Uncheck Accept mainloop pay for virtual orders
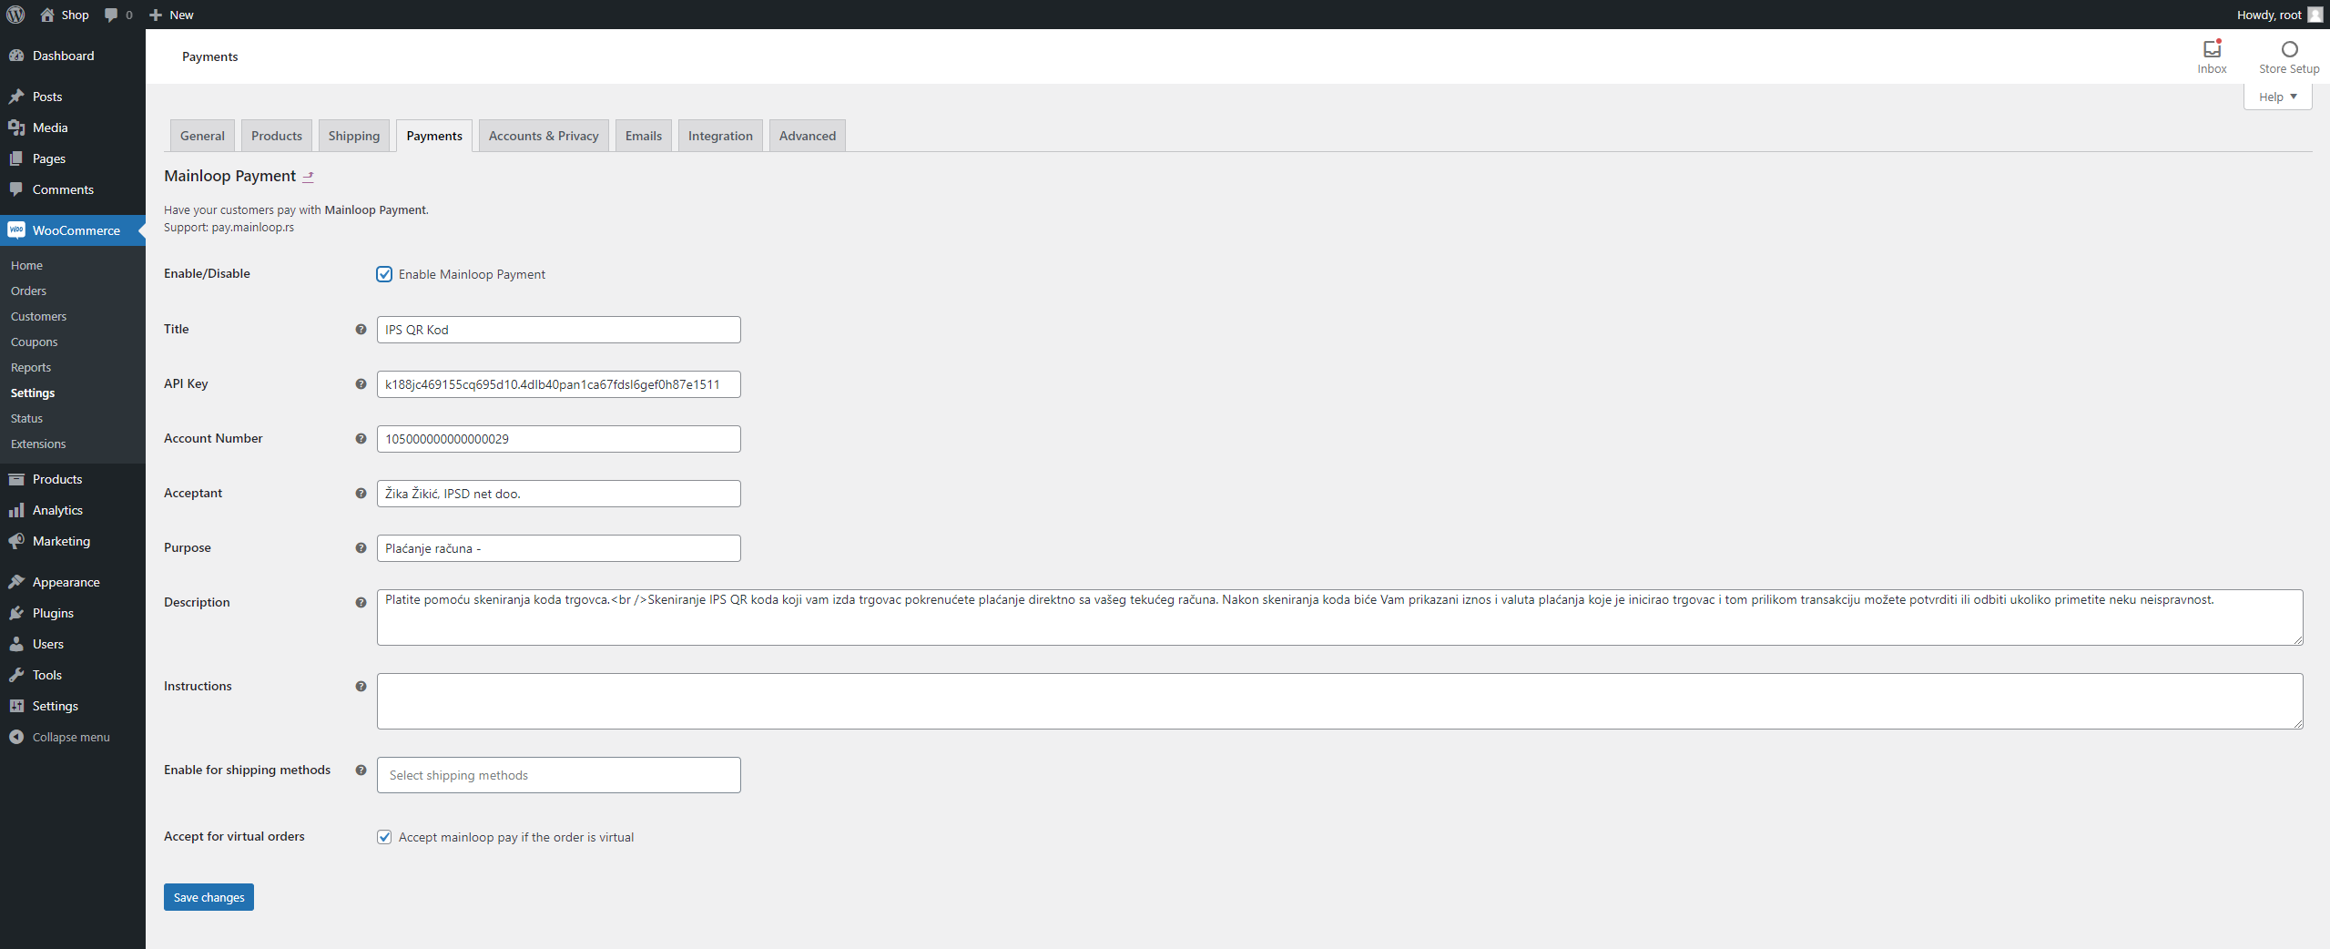This screenshot has width=2330, height=949. click(384, 836)
